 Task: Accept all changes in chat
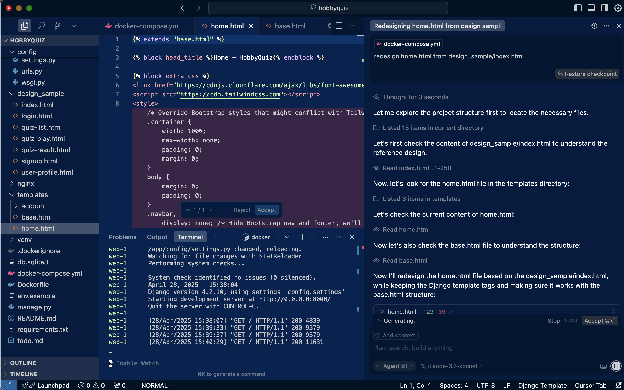click(600, 321)
